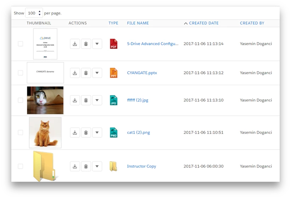This screenshot has width=291, height=198.
Task: Check the box for cat1 (2).png
Action: tap(21, 133)
